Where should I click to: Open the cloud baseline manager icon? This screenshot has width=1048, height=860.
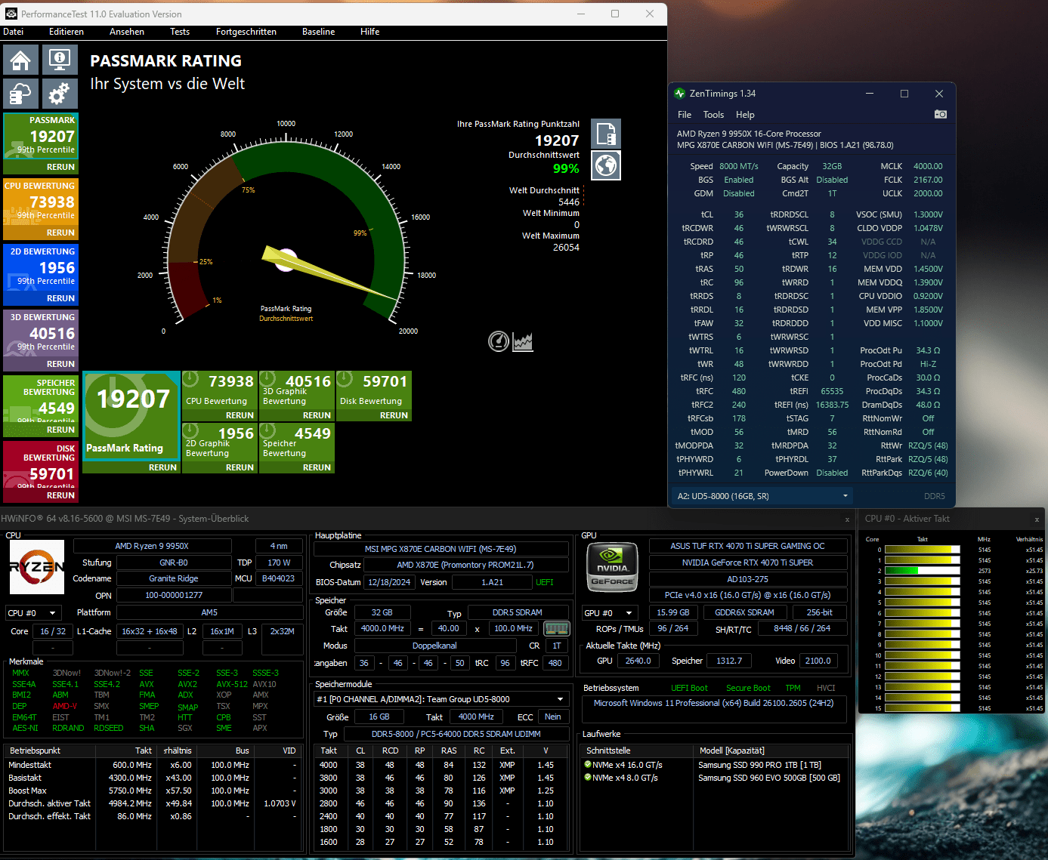(x=20, y=94)
